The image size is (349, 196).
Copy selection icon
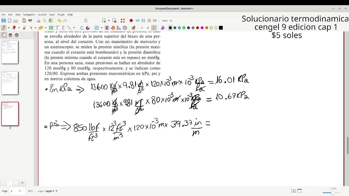click(45, 20)
